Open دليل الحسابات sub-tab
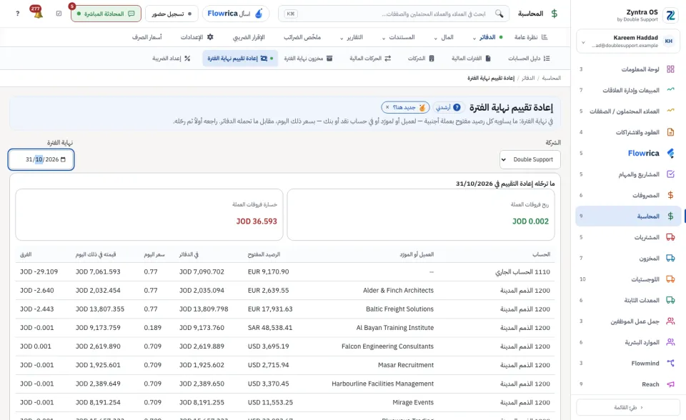The width and height of the screenshot is (686, 420). (x=529, y=58)
